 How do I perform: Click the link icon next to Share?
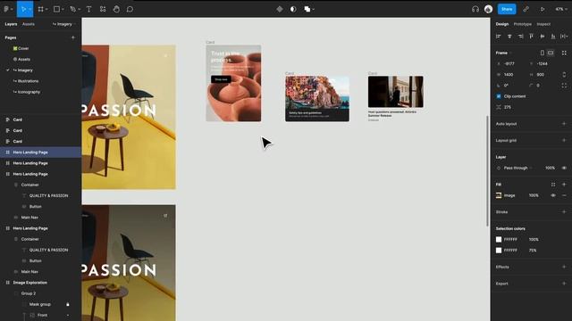(526, 9)
